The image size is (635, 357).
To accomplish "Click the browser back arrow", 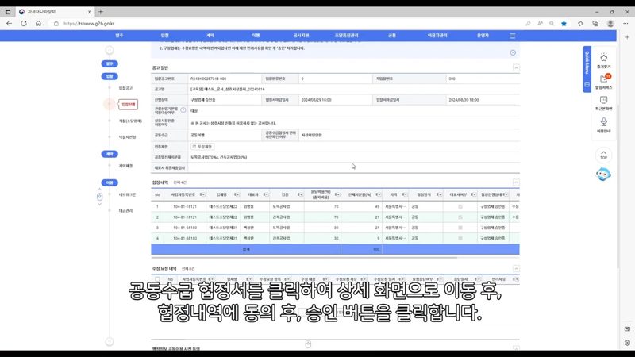I will pos(9,24).
